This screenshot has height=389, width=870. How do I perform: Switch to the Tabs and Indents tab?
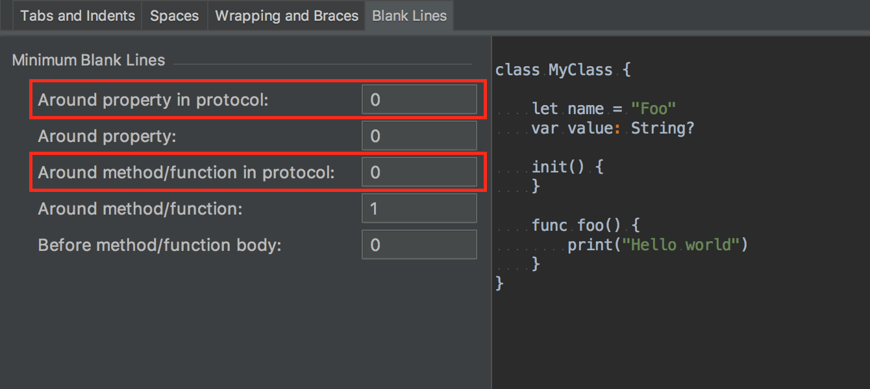tap(78, 16)
